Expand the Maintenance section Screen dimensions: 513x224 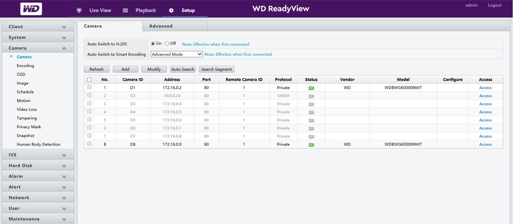tap(38, 219)
